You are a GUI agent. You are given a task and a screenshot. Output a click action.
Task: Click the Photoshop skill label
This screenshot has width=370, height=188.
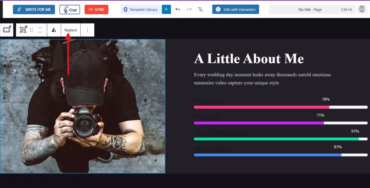coord(209,102)
